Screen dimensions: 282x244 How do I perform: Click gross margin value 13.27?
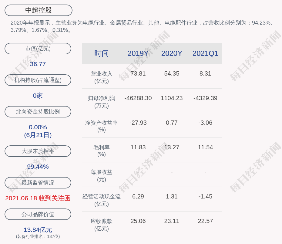click(x=172, y=147)
